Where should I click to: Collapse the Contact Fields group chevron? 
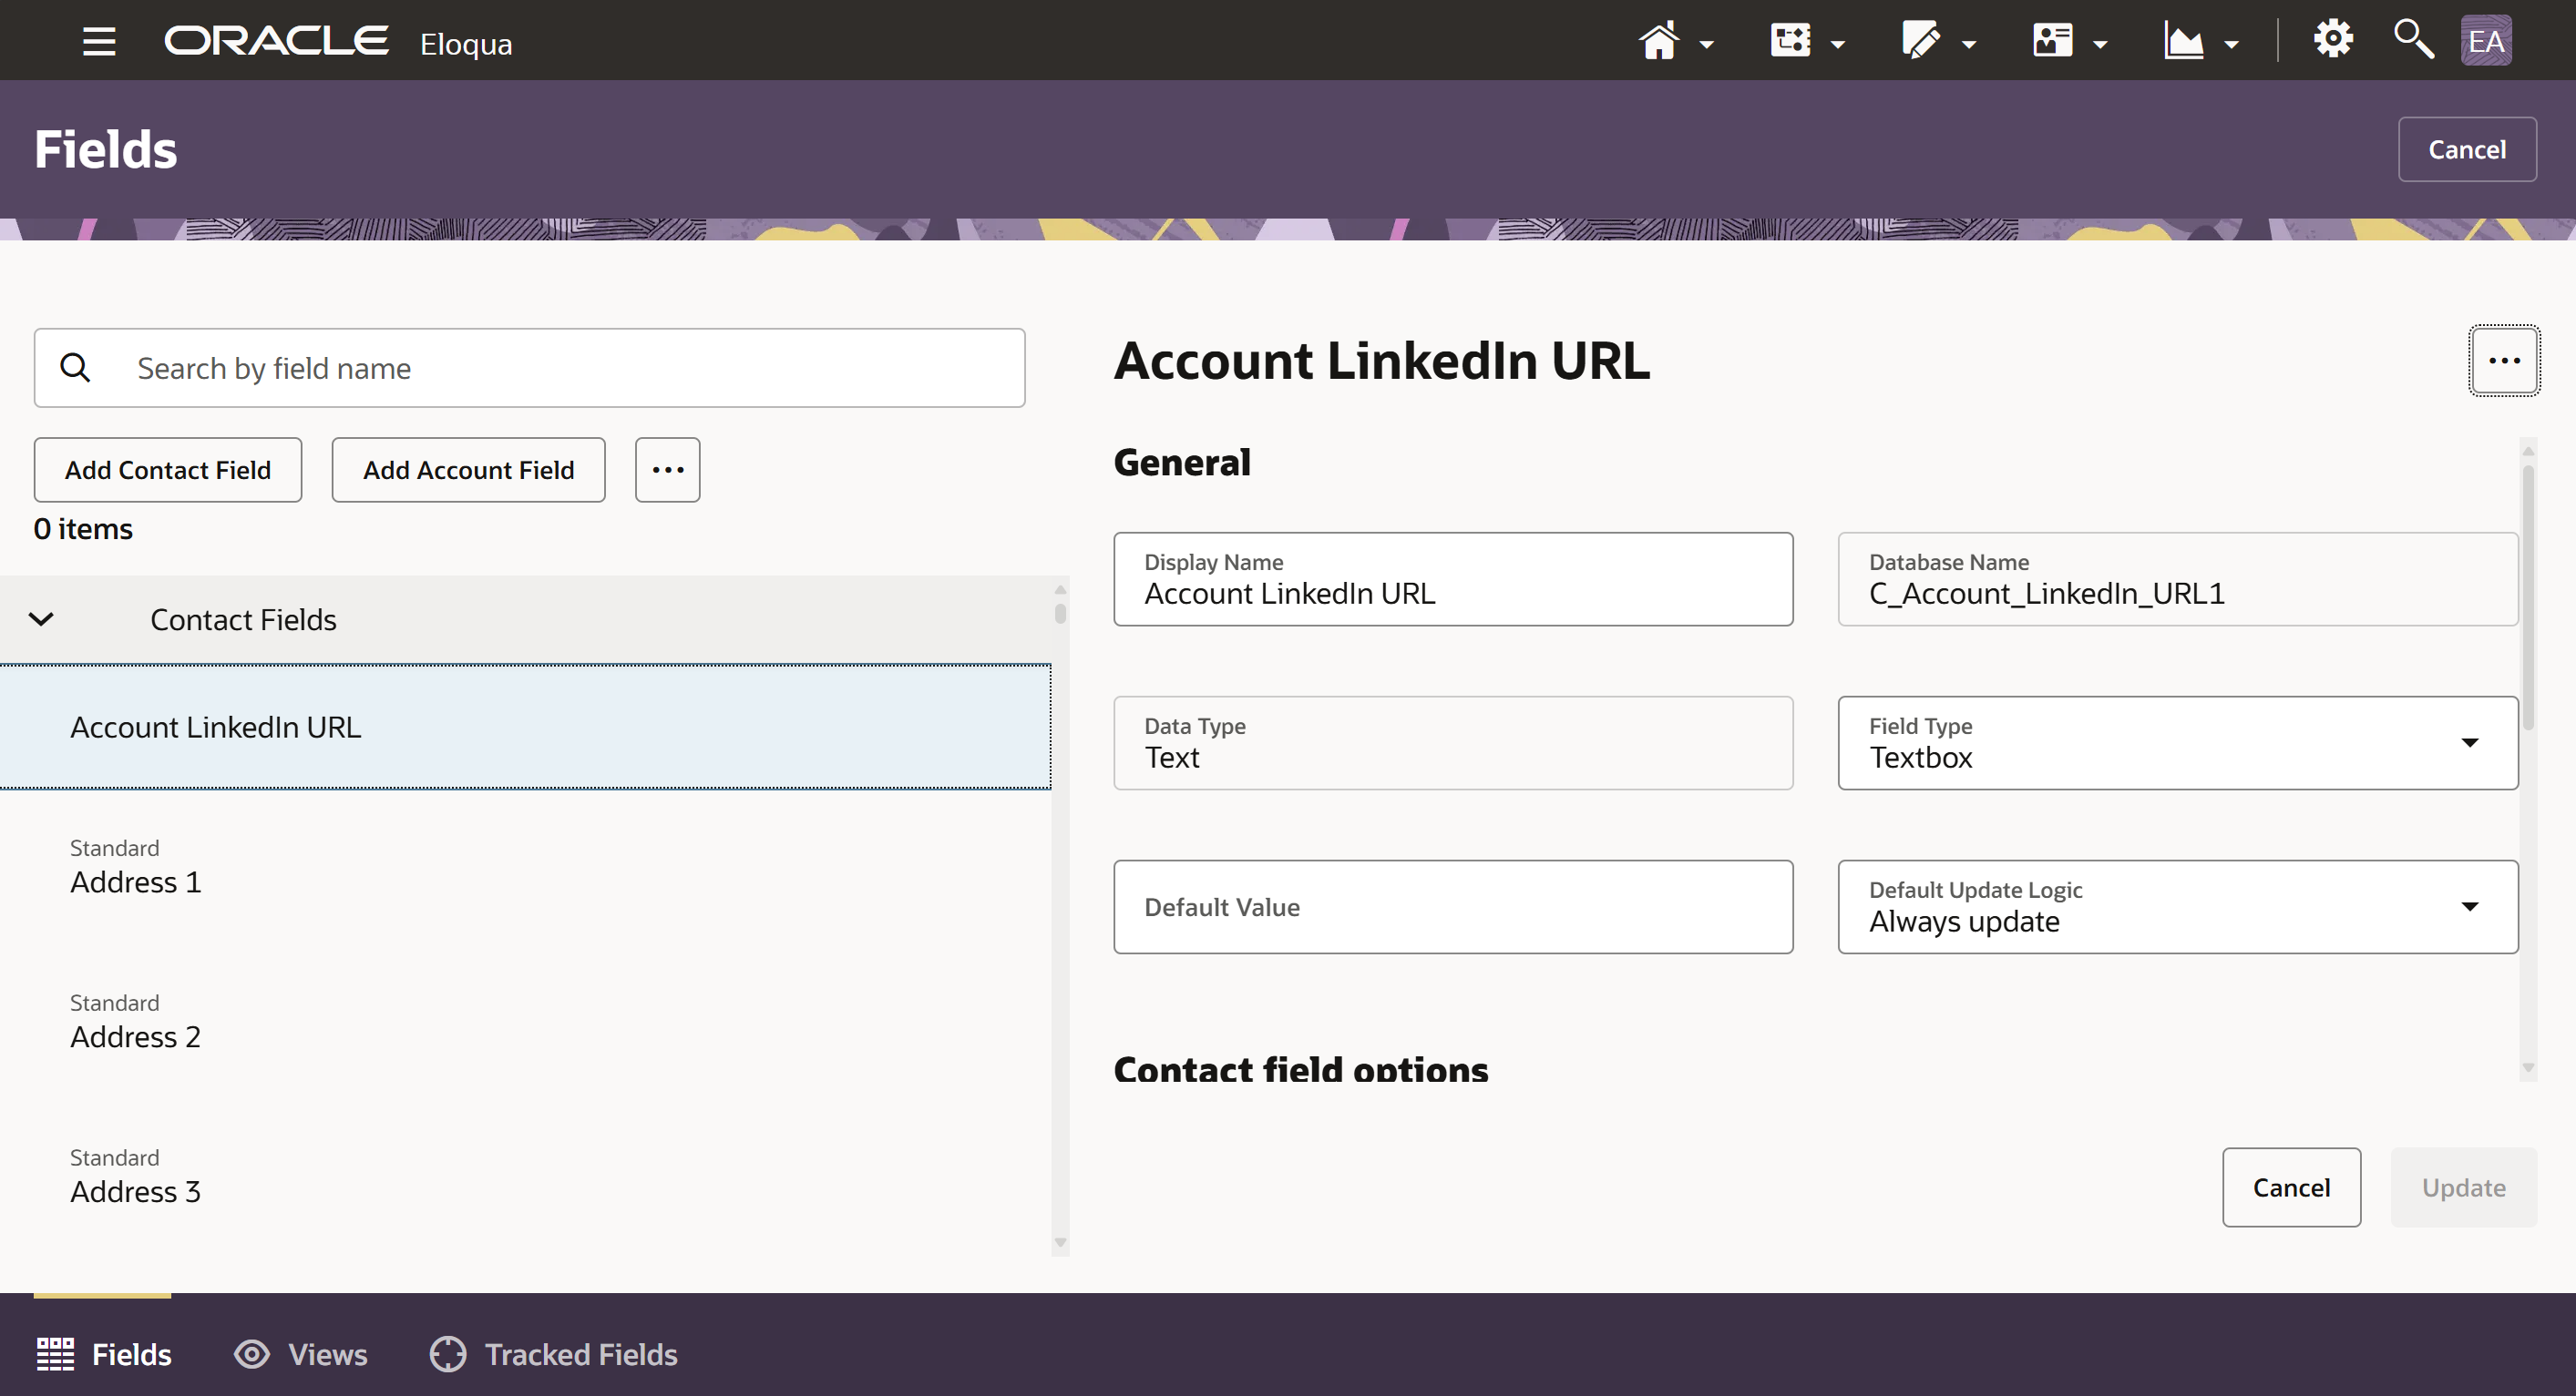[x=41, y=619]
